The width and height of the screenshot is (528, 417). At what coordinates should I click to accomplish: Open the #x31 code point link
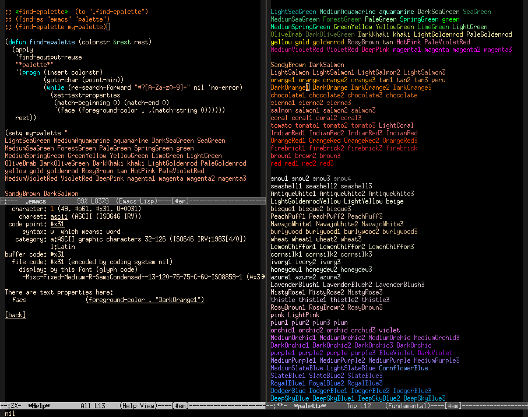click(57, 224)
